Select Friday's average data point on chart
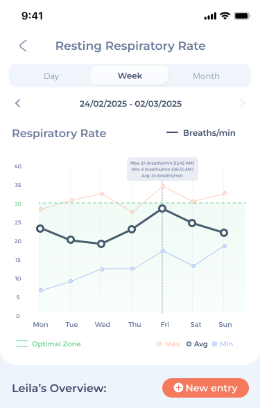 (x=162, y=209)
